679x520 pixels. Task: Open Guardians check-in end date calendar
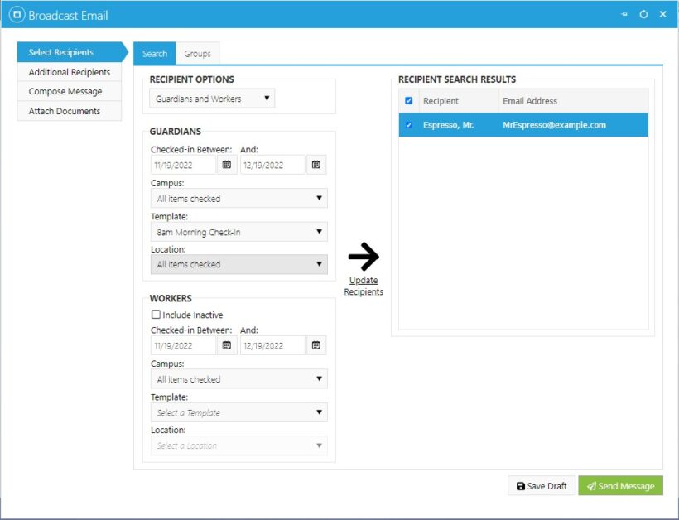(x=315, y=165)
